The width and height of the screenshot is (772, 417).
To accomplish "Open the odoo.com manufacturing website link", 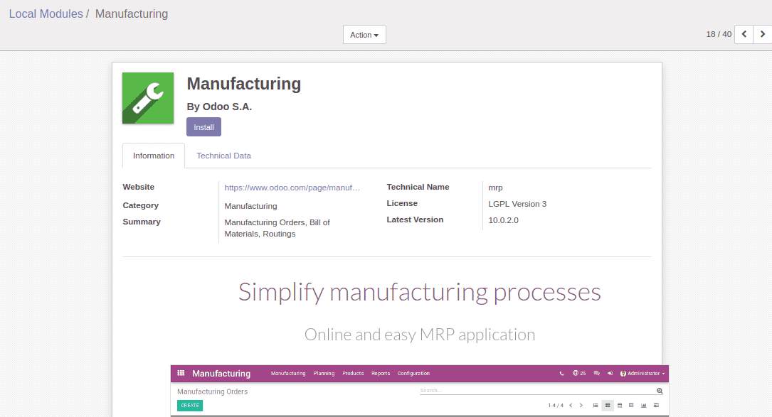I will pos(292,188).
